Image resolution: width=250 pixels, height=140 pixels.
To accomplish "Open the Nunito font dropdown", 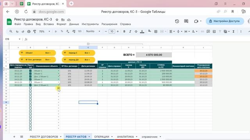I will click(93, 31).
